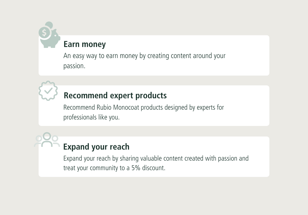Click the checkmark inside the badge
The width and height of the screenshot is (308, 215).
click(48, 91)
